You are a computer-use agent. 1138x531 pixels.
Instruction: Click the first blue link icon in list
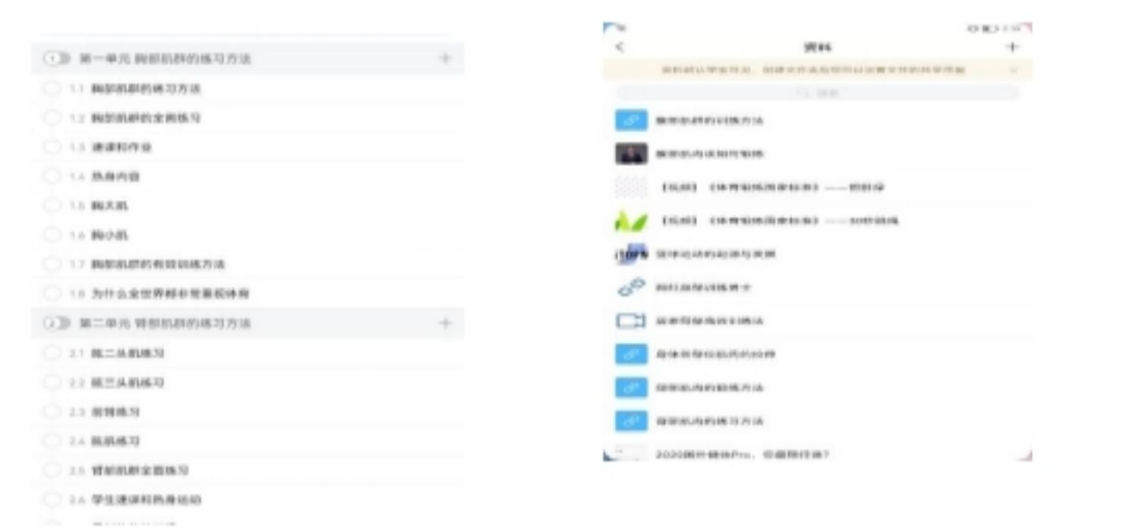(x=630, y=121)
